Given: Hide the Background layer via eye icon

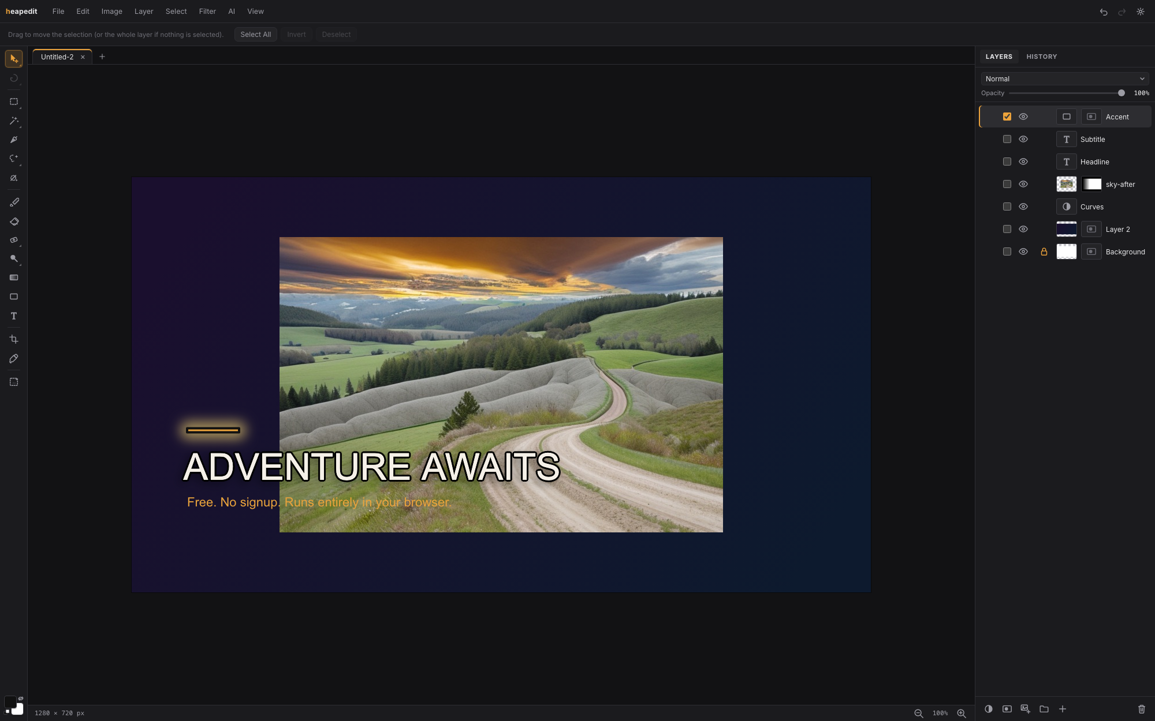Looking at the screenshot, I should point(1023,251).
